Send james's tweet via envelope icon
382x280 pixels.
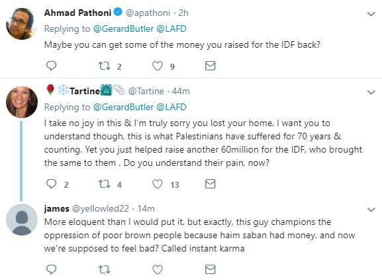[x=210, y=269]
